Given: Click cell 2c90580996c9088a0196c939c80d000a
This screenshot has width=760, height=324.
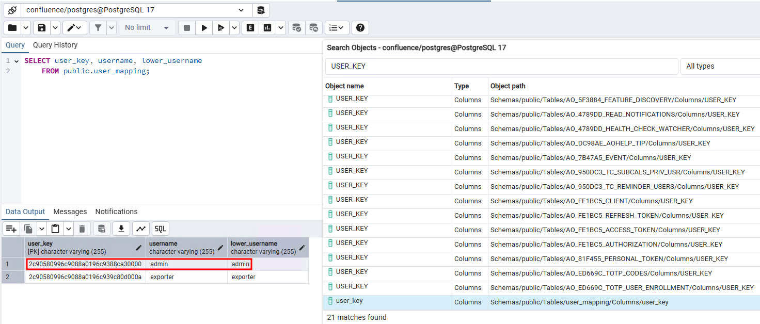Looking at the screenshot, I should point(85,277).
